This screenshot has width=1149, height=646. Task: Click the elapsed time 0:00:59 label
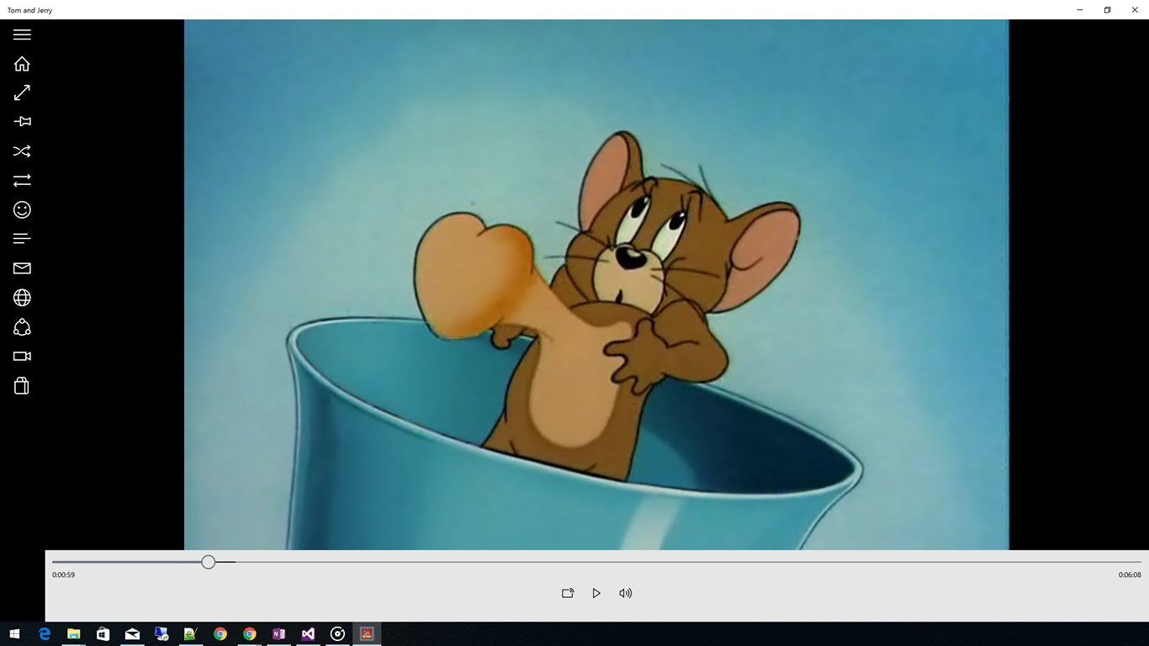[x=63, y=575]
